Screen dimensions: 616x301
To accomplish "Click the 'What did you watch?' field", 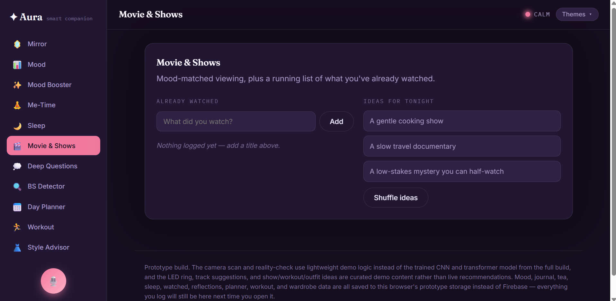I will 236,121.
